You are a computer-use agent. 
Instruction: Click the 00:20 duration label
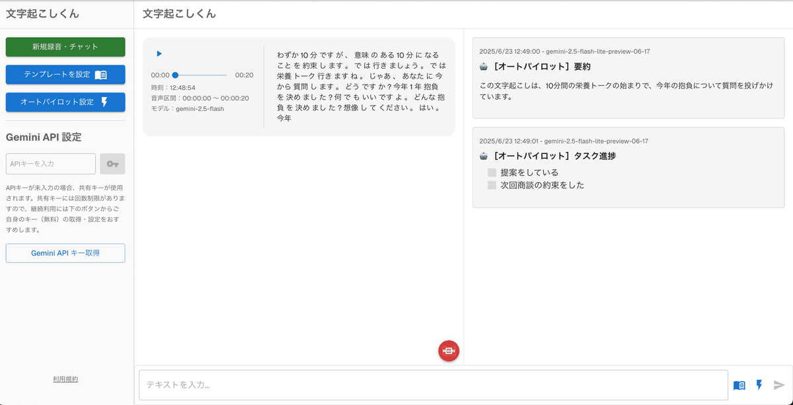pyautogui.click(x=244, y=75)
